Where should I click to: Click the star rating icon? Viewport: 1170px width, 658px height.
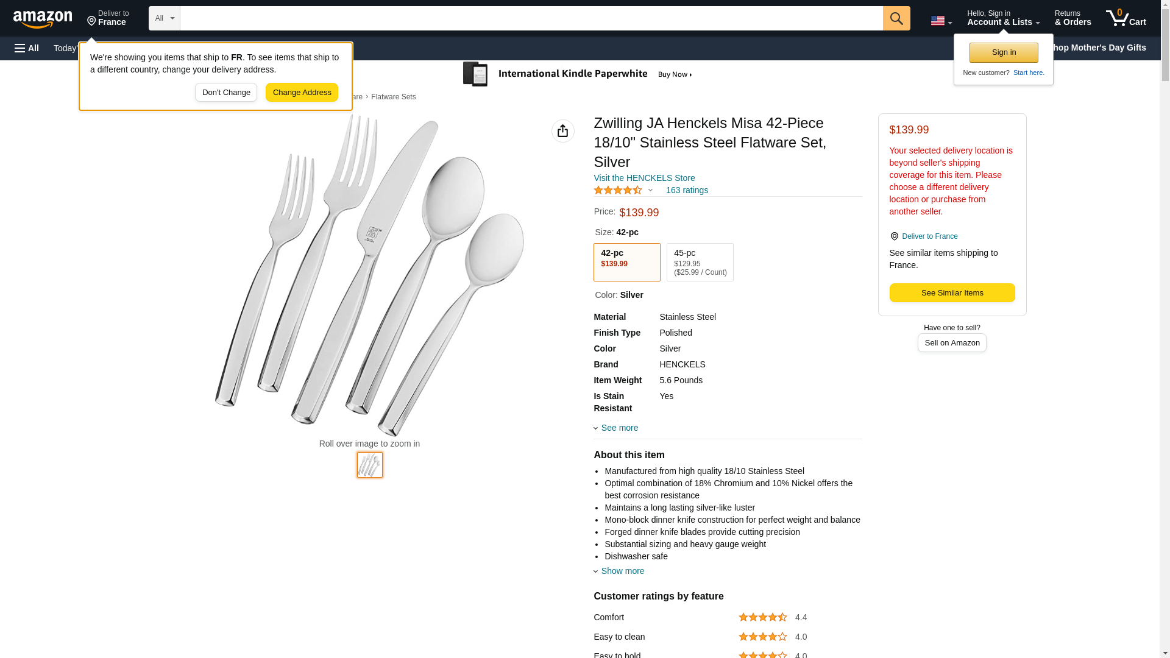(617, 190)
